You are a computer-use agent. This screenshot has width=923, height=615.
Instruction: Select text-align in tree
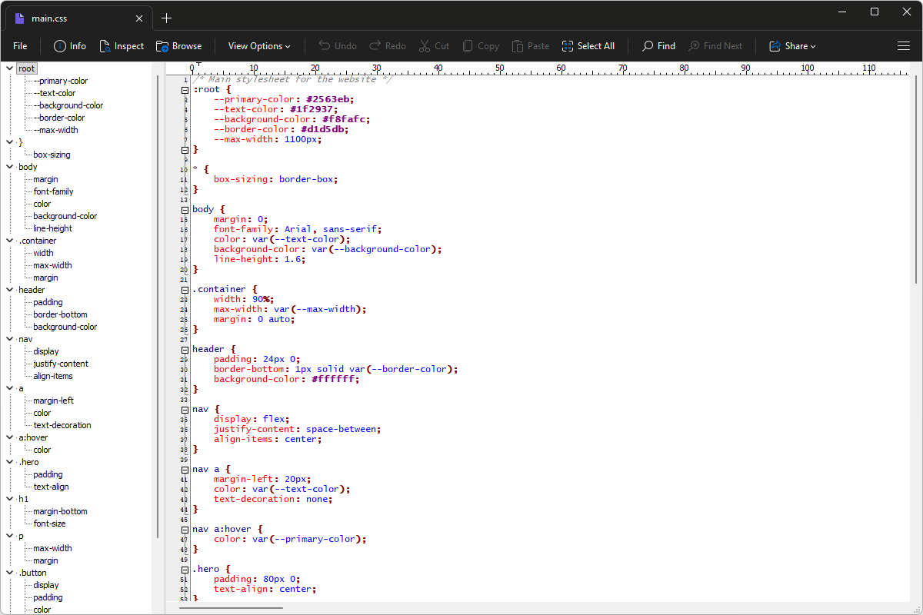tap(51, 487)
